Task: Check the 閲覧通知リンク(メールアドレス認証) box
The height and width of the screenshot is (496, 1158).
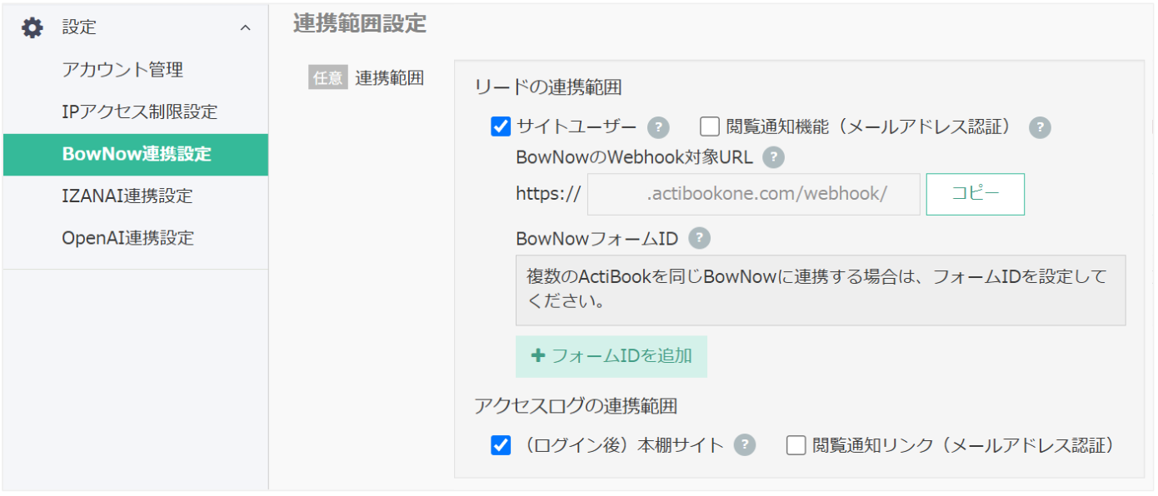Action: point(796,445)
